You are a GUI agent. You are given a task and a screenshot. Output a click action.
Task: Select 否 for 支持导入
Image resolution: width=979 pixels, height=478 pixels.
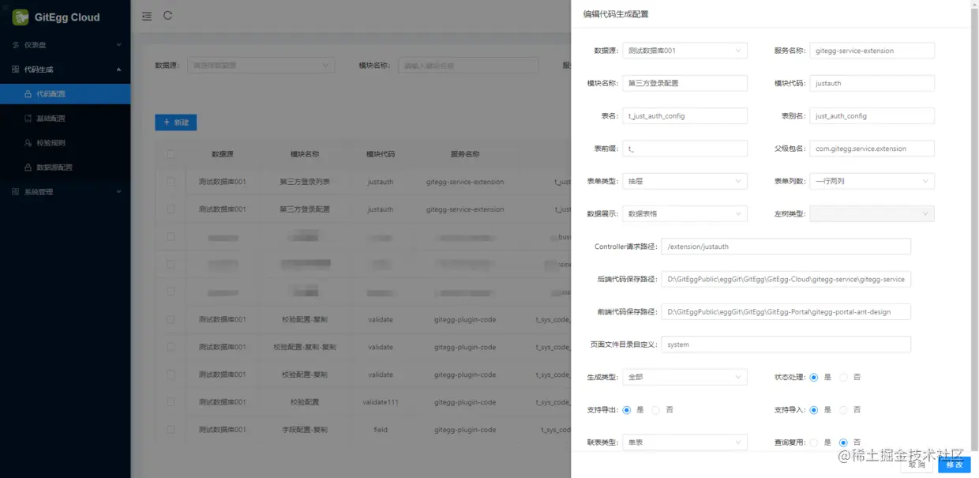point(843,410)
